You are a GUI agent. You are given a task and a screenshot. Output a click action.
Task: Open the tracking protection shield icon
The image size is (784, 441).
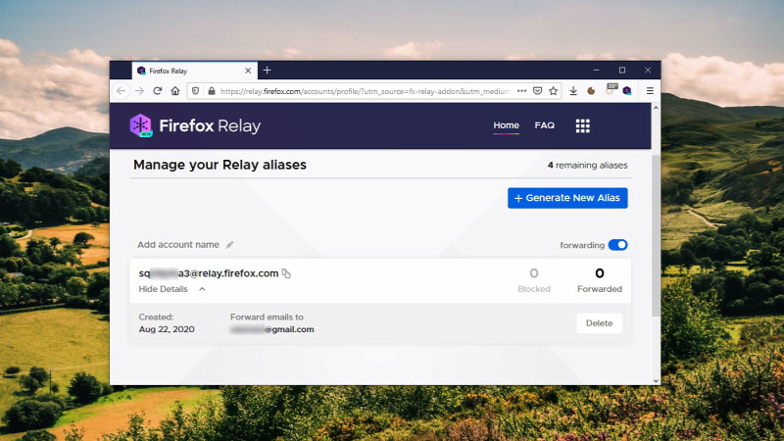[x=195, y=91]
